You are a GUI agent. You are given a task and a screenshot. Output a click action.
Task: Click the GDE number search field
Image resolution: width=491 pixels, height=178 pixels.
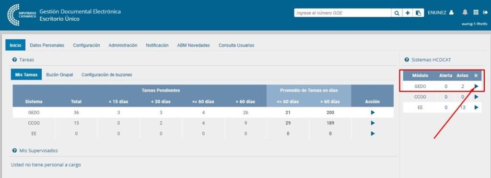point(342,13)
